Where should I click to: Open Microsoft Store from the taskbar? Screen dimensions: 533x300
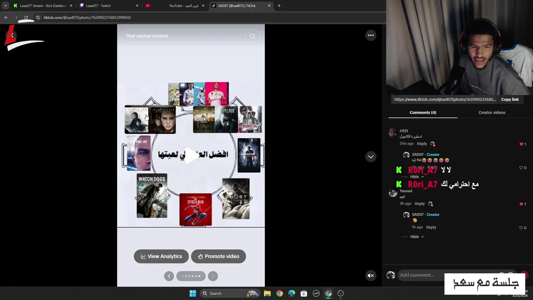[304, 293]
